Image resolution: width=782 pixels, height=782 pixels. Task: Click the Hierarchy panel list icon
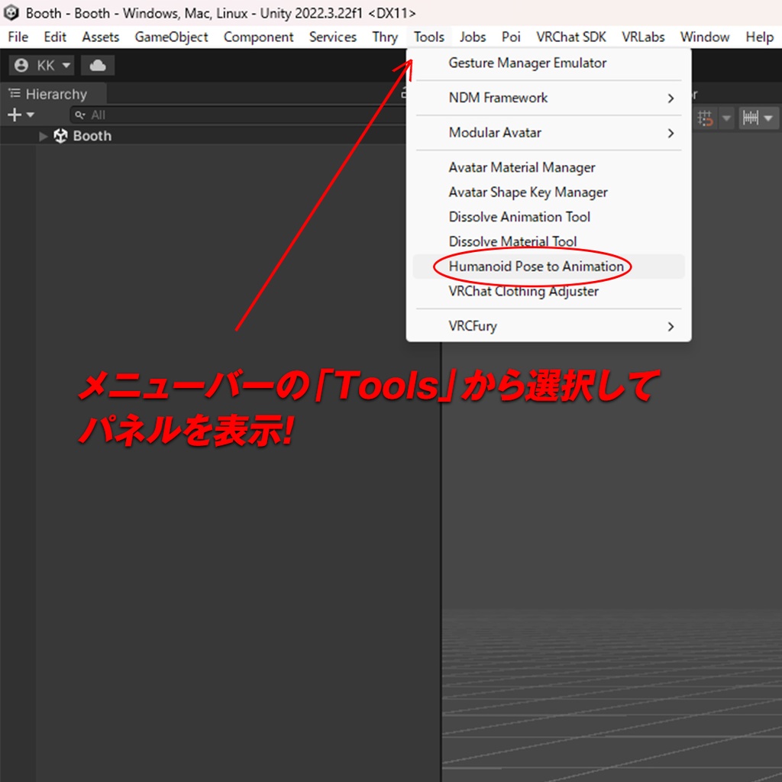point(14,93)
